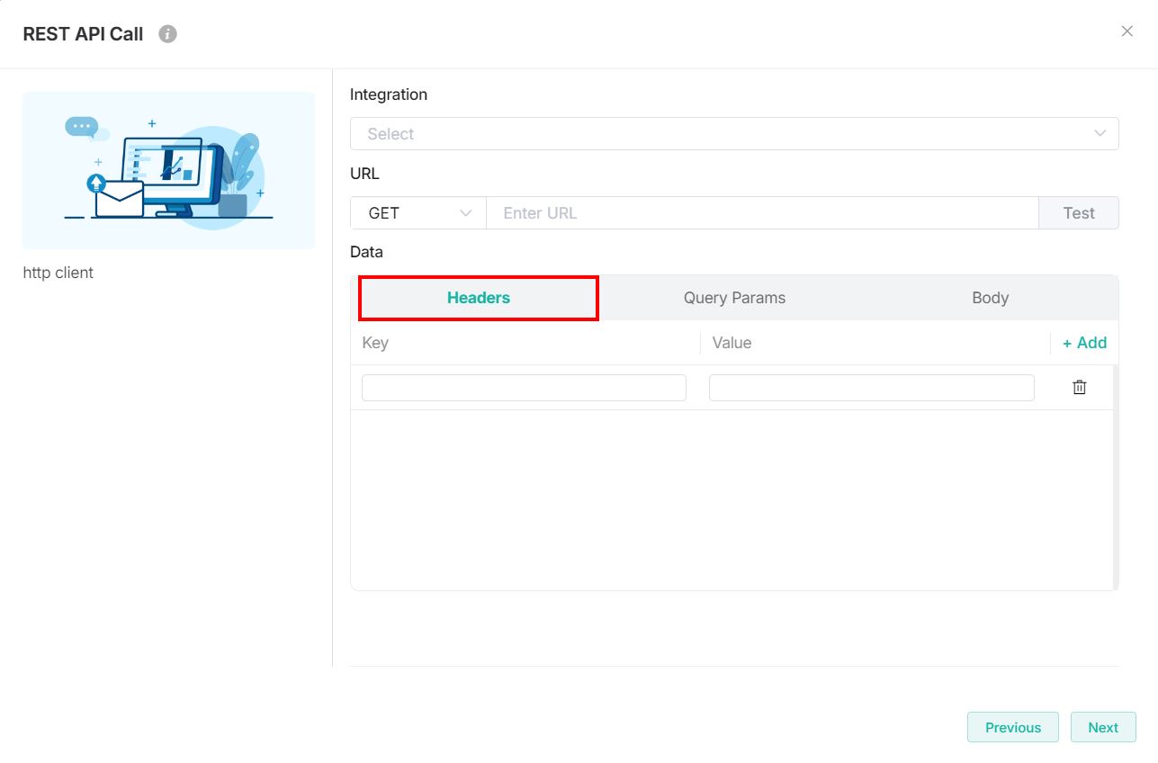Click the headers table vertical scrollbar
Viewport: 1158px width, 763px height.
(x=1116, y=477)
